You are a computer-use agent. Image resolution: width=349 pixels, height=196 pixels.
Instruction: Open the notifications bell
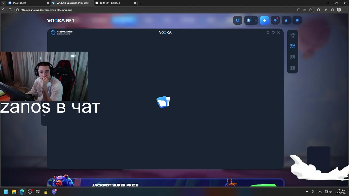(275, 20)
